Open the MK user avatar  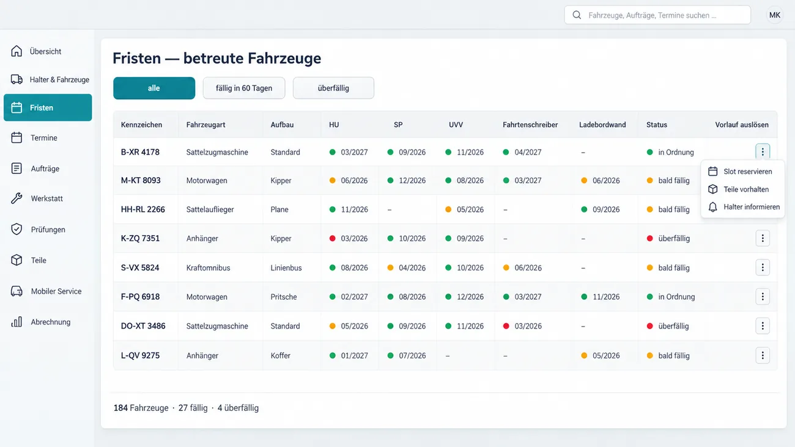click(775, 15)
